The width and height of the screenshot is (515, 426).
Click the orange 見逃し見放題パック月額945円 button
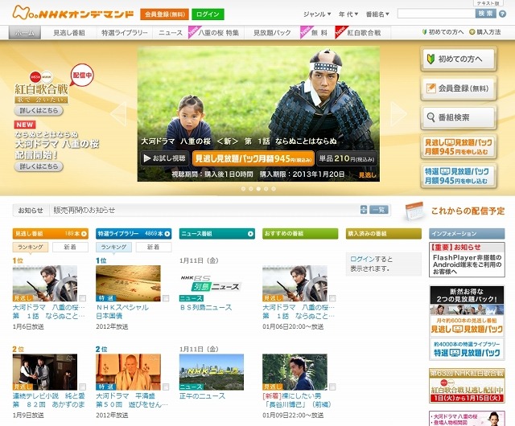(253, 158)
